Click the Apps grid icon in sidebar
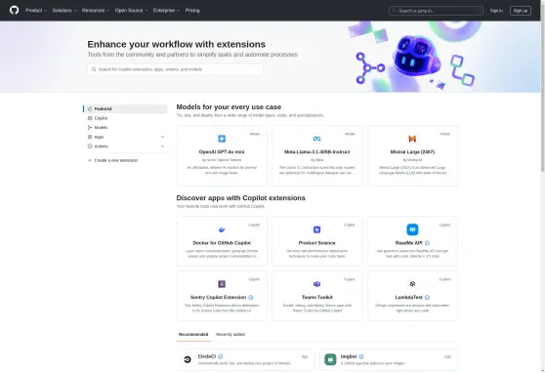 pyautogui.click(x=90, y=137)
